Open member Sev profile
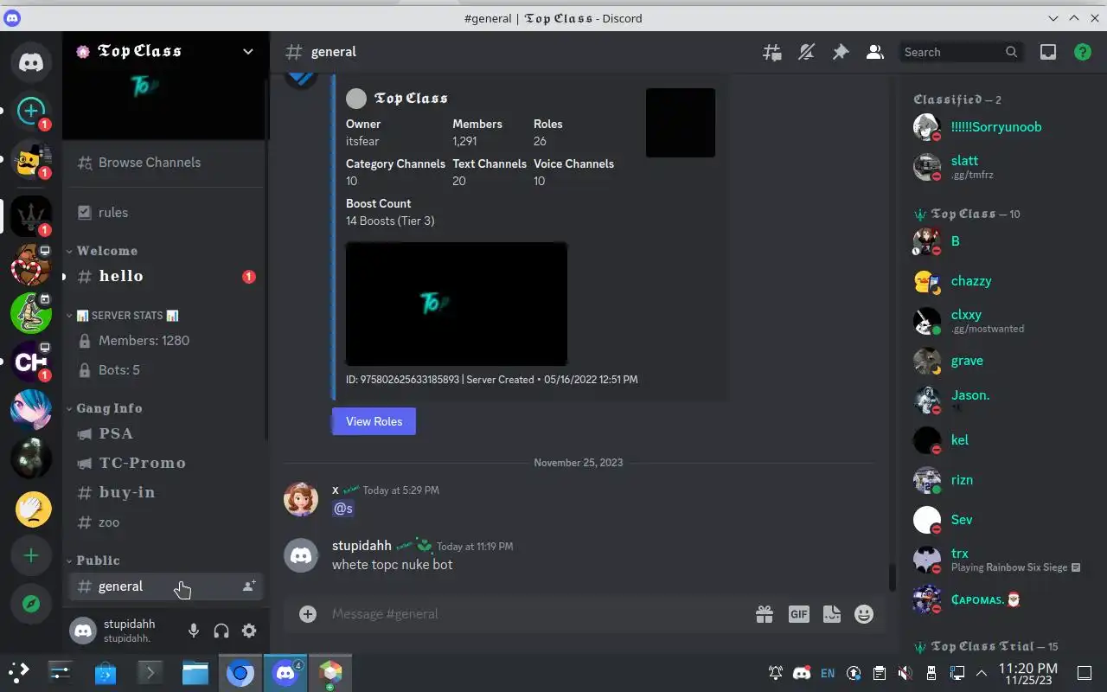Screen dimensions: 1107x692 996,520
